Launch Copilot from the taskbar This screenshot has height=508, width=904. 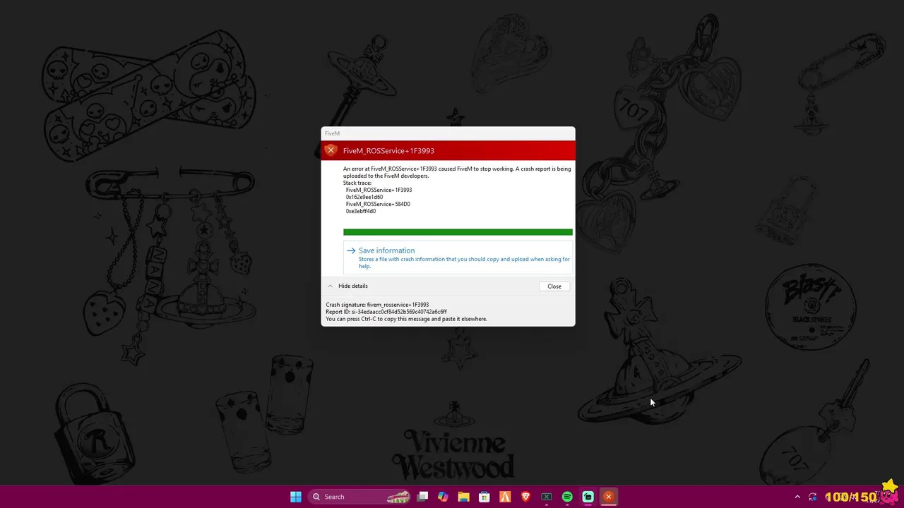(443, 497)
